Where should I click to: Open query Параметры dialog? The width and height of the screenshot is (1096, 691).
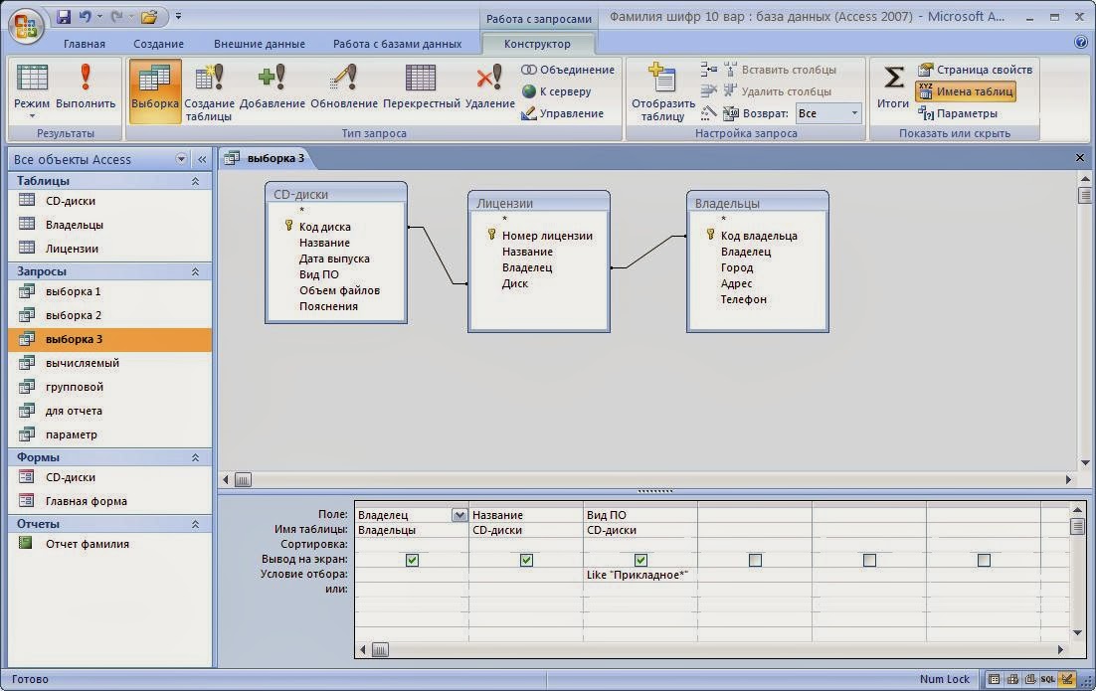(x=957, y=113)
